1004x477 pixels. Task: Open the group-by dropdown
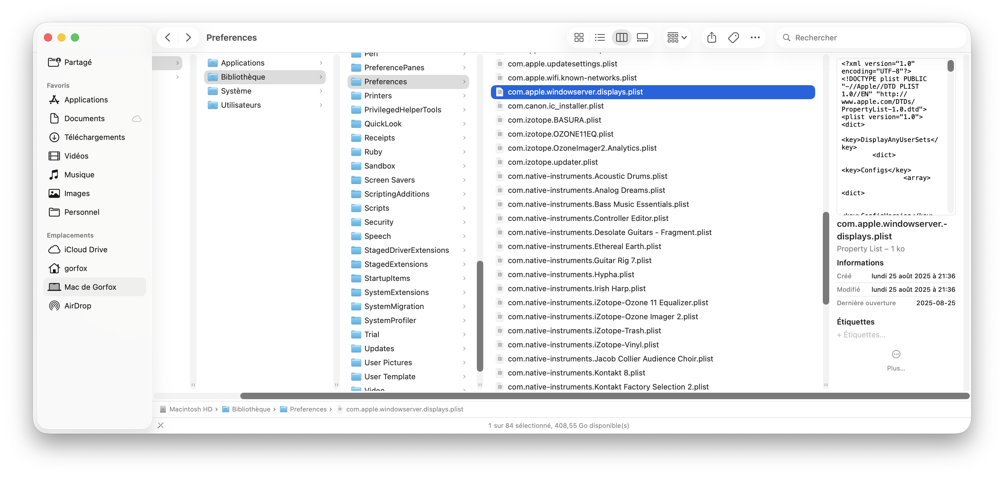[677, 37]
